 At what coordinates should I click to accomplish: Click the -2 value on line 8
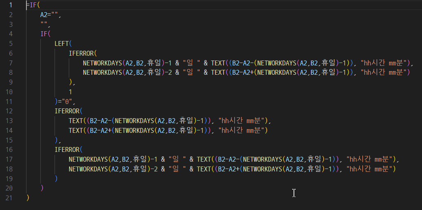(167, 73)
